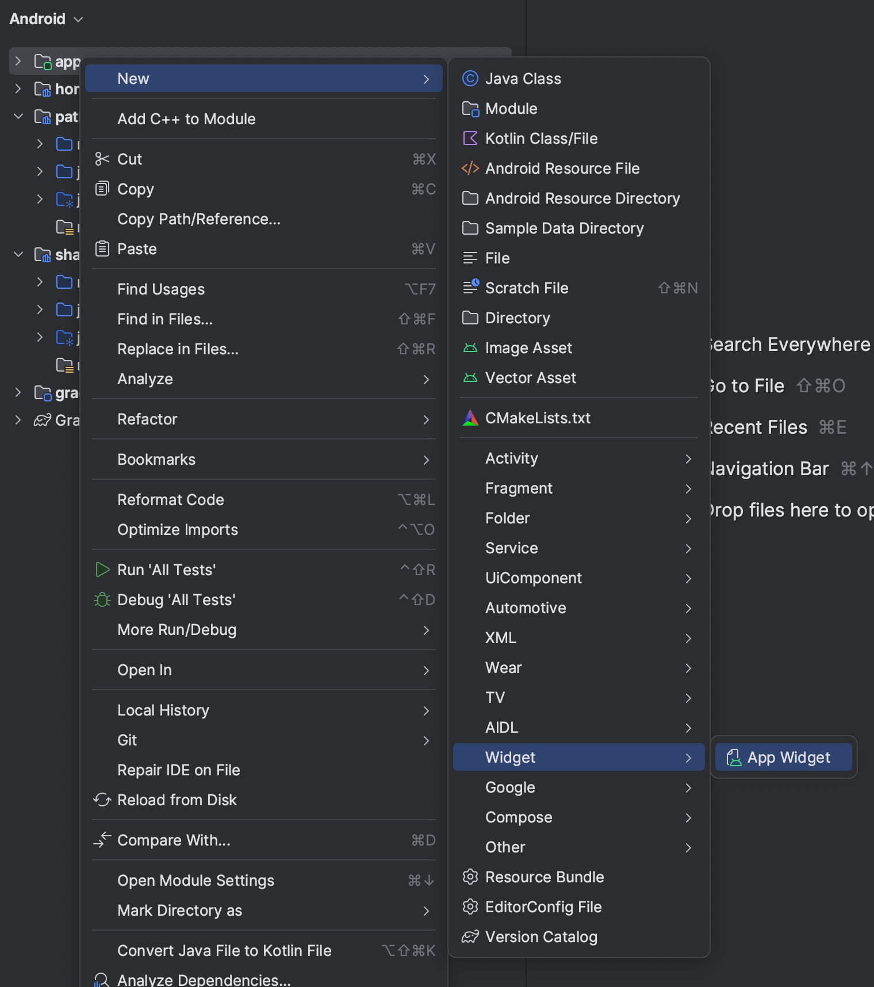The image size is (874, 987).
Task: Open the UiComponent submenu
Action: (579, 578)
